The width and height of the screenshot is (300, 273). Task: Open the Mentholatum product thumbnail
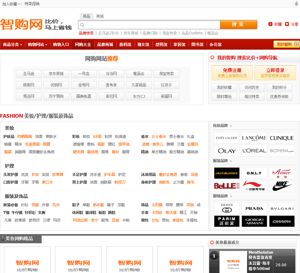233,262
